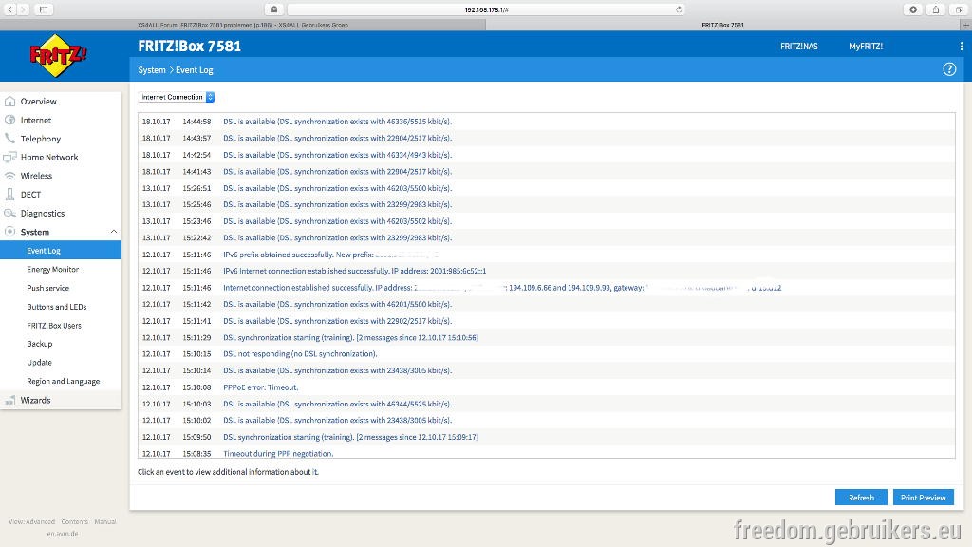
Task: Go forward with browser forward arrow
Action: point(23,9)
